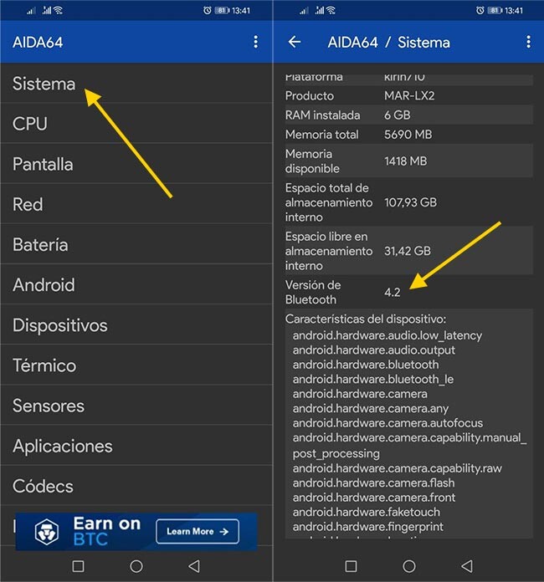Tap back arrow in Sistema header

[295, 42]
